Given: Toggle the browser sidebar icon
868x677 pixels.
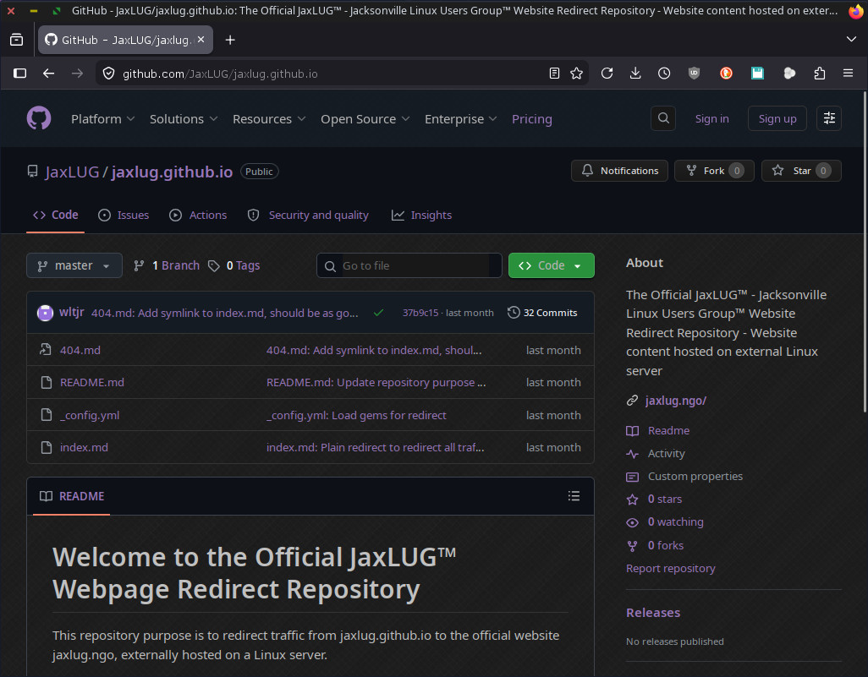Looking at the screenshot, I should (x=20, y=74).
